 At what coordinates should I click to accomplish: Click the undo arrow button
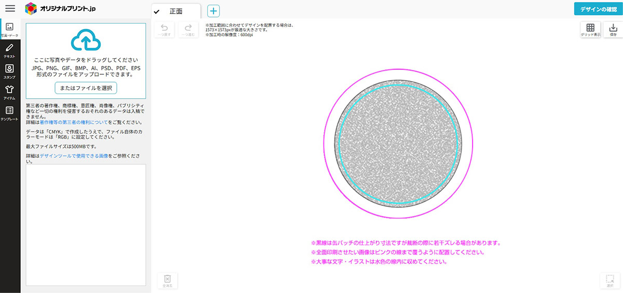pos(165,30)
